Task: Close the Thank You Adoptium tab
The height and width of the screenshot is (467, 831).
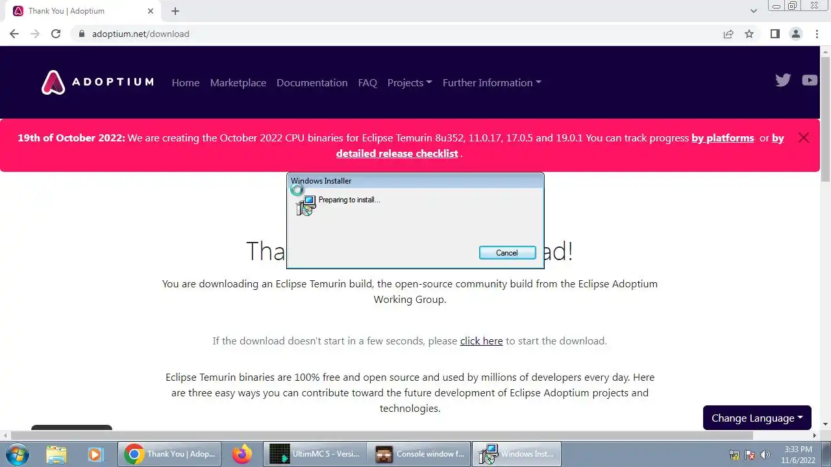Action: coord(151,11)
